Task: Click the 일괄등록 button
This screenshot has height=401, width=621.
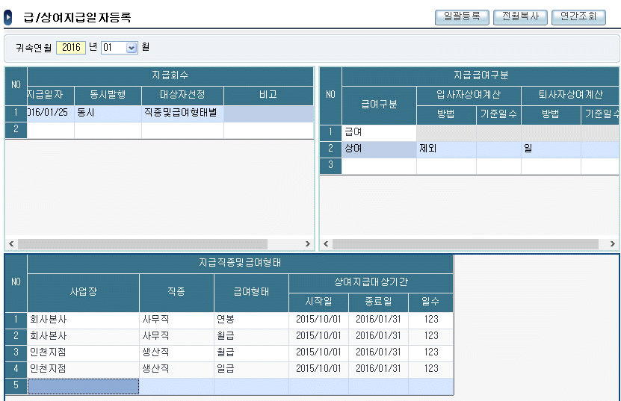Action: coord(461,16)
